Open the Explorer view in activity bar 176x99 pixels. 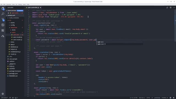3,9
